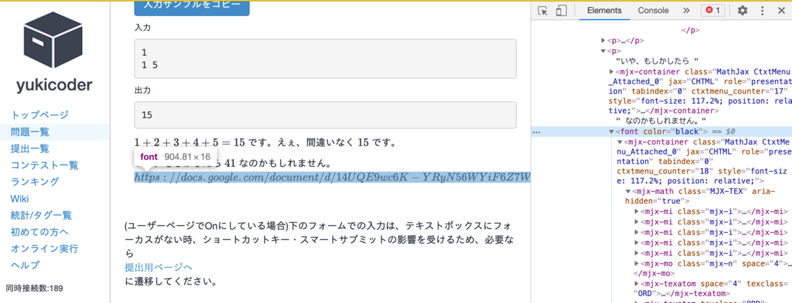Expand mjx-container with ctxtmenu_counter 17
The image size is (792, 303).
tap(611, 71)
